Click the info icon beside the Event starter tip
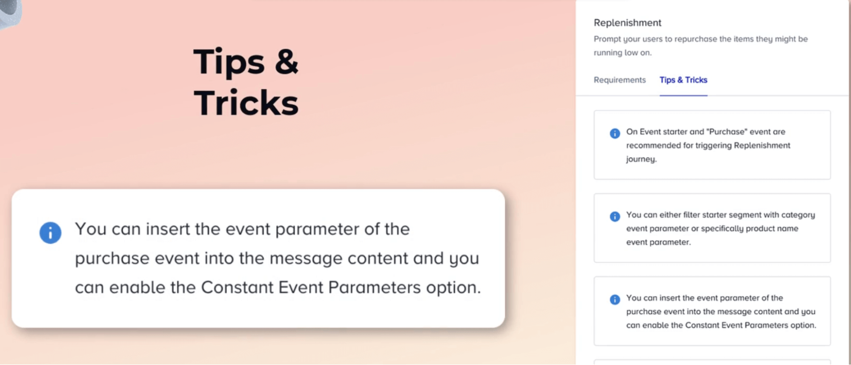851x365 pixels. point(614,134)
